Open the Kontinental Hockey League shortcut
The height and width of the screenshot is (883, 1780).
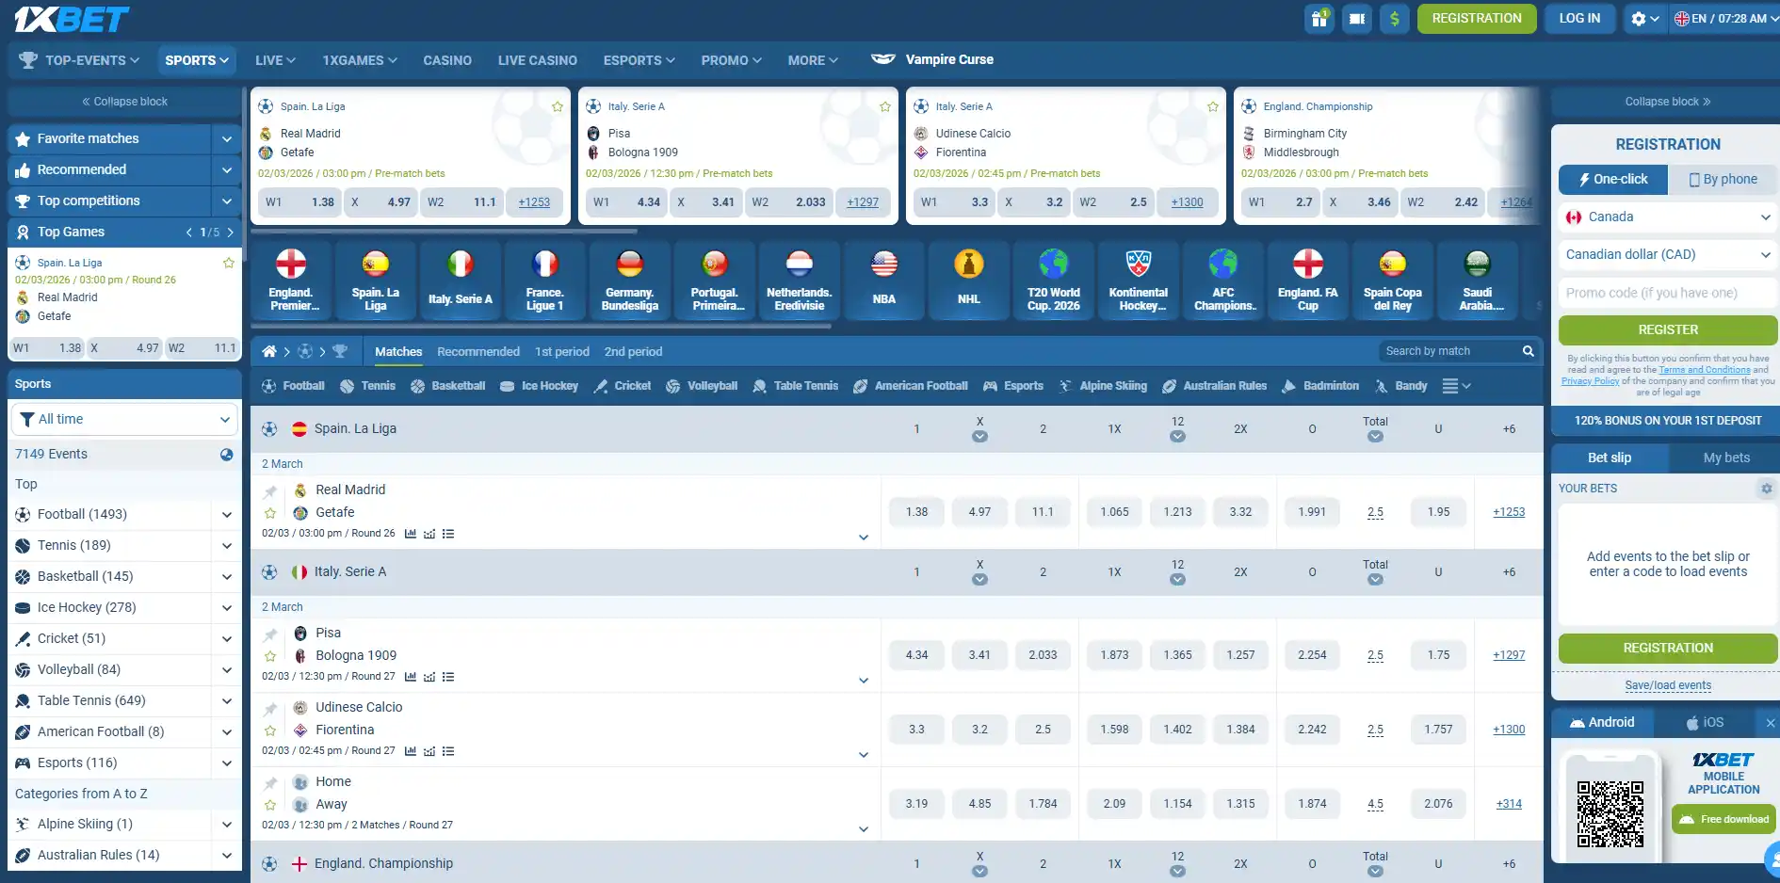coord(1139,281)
